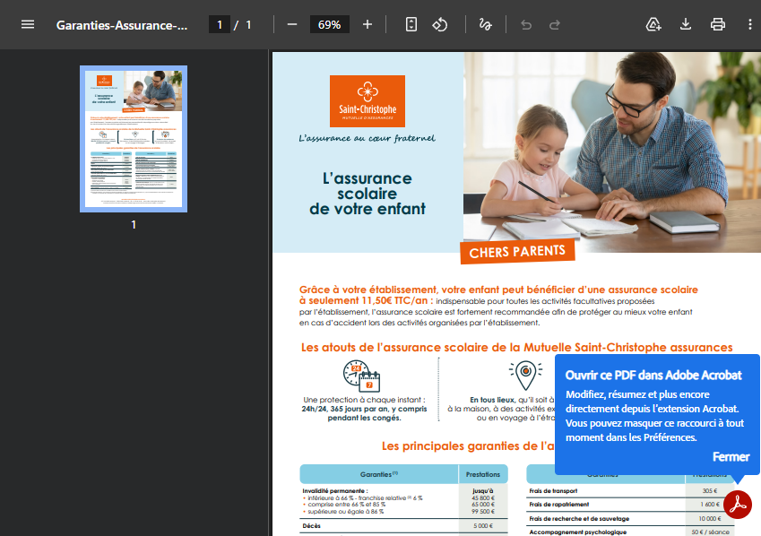Toggle the sidebar menu hamburger icon

tap(28, 24)
